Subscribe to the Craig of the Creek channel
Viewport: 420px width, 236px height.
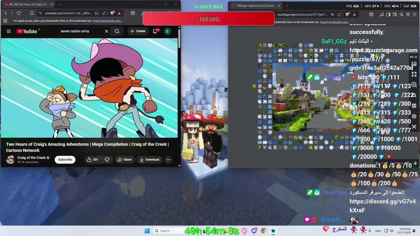click(65, 160)
